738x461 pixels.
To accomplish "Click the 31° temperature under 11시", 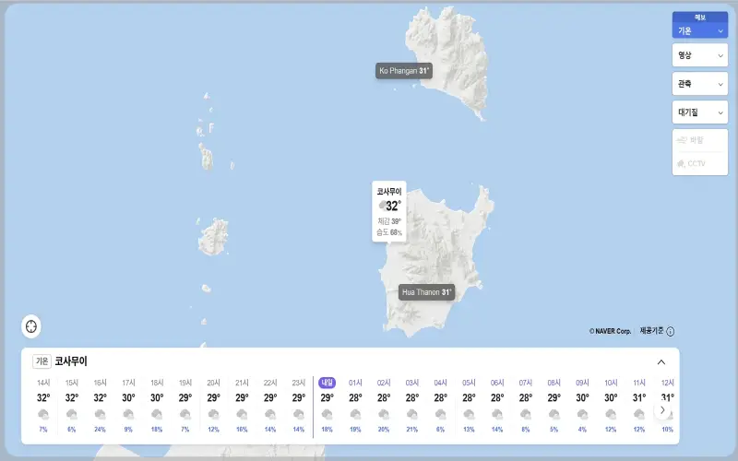I will [x=639, y=398].
